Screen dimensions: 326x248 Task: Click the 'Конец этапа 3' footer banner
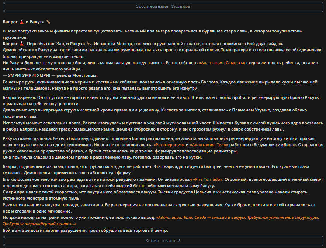[x=163, y=241]
